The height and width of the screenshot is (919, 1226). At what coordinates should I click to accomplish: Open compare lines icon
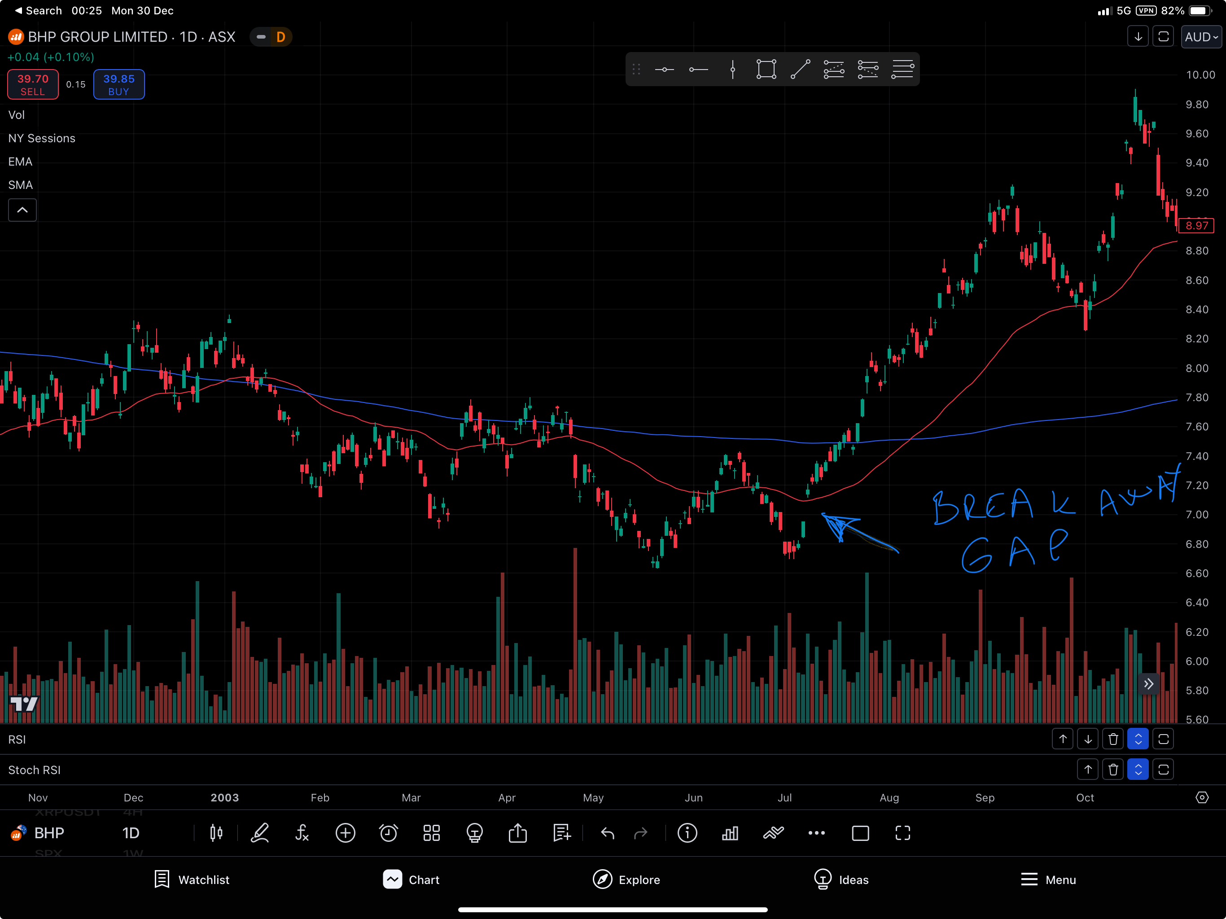[773, 832]
